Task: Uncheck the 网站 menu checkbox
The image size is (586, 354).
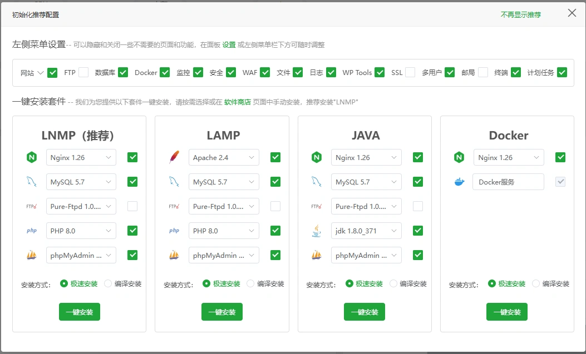Action: 53,73
